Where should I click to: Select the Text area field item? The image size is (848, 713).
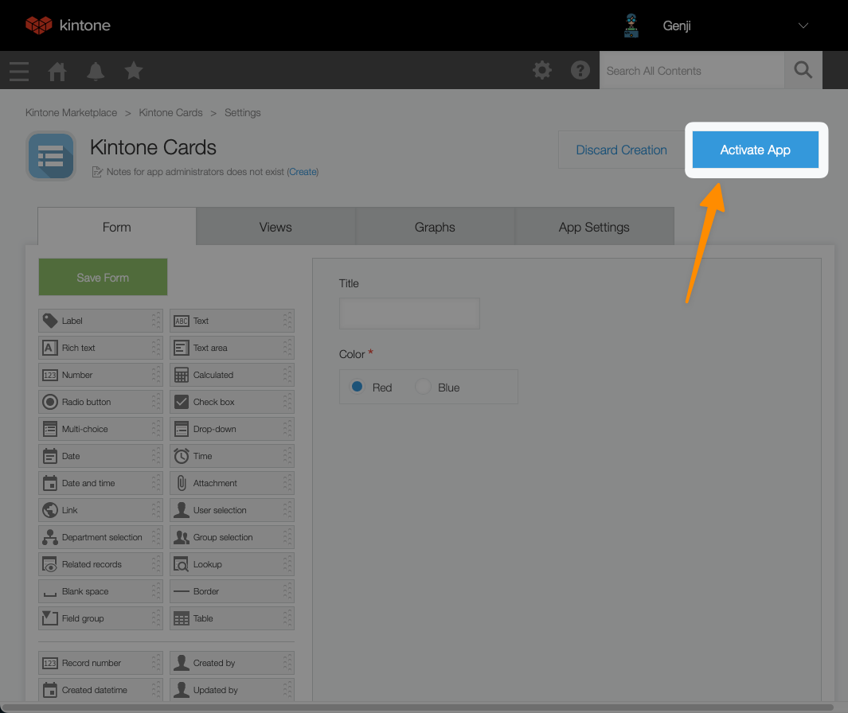pyautogui.click(x=232, y=348)
